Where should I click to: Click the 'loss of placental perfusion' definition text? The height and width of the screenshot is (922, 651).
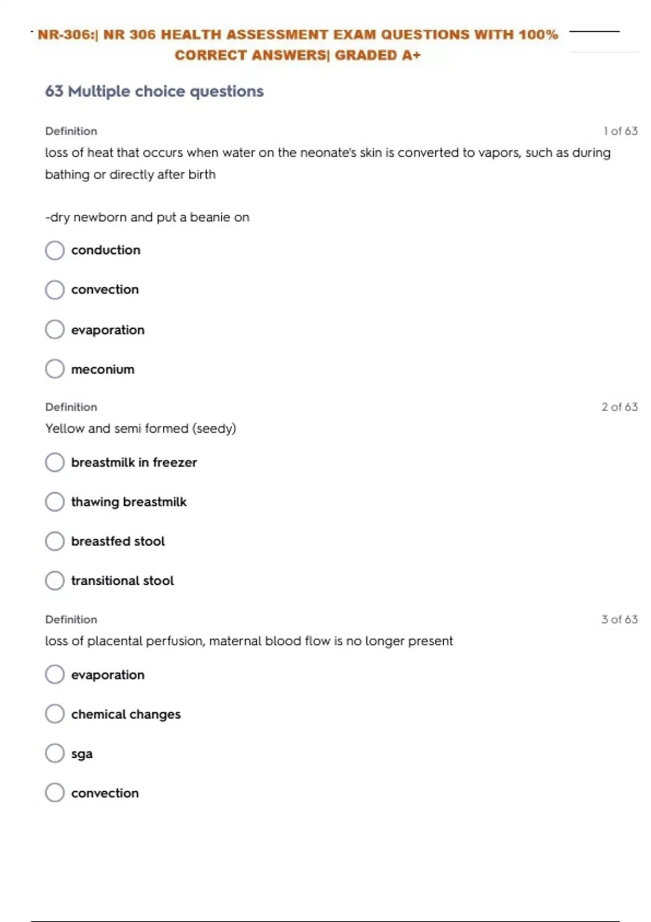pos(248,641)
